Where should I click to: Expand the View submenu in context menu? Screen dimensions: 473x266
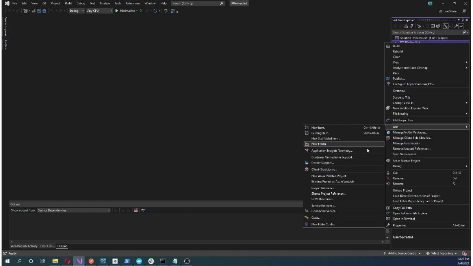[x=427, y=62]
